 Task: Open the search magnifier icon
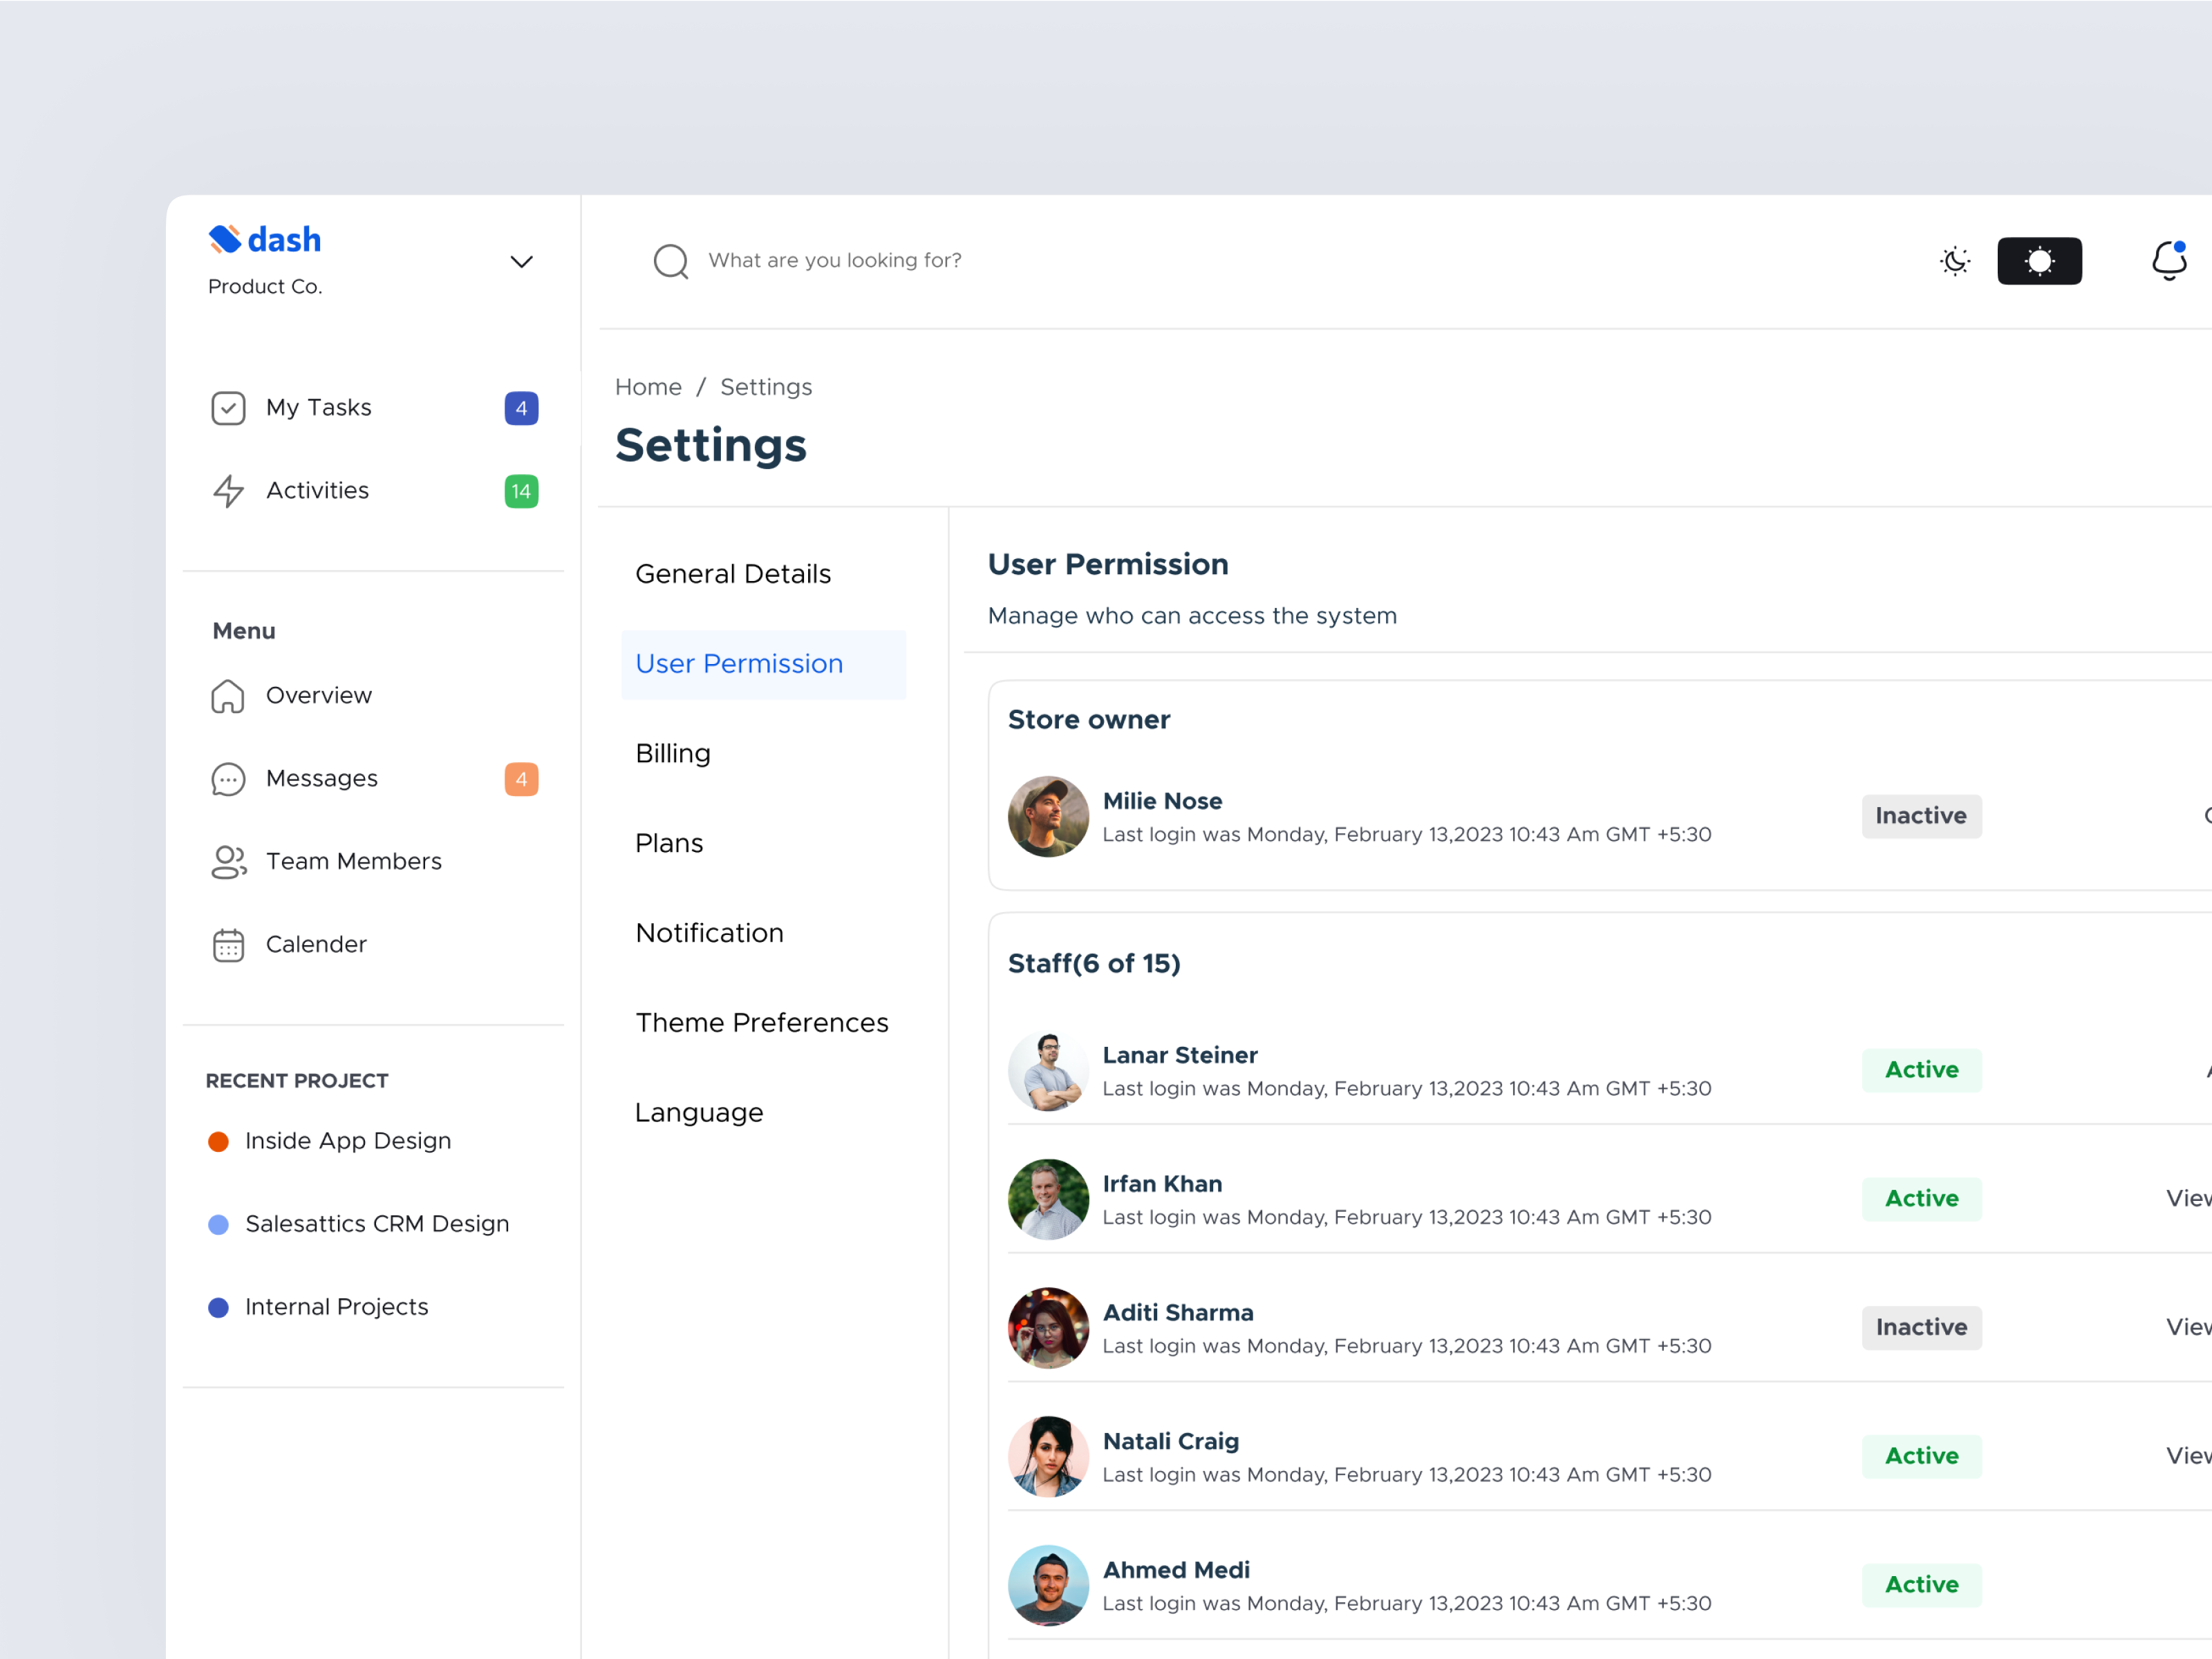[x=671, y=261]
